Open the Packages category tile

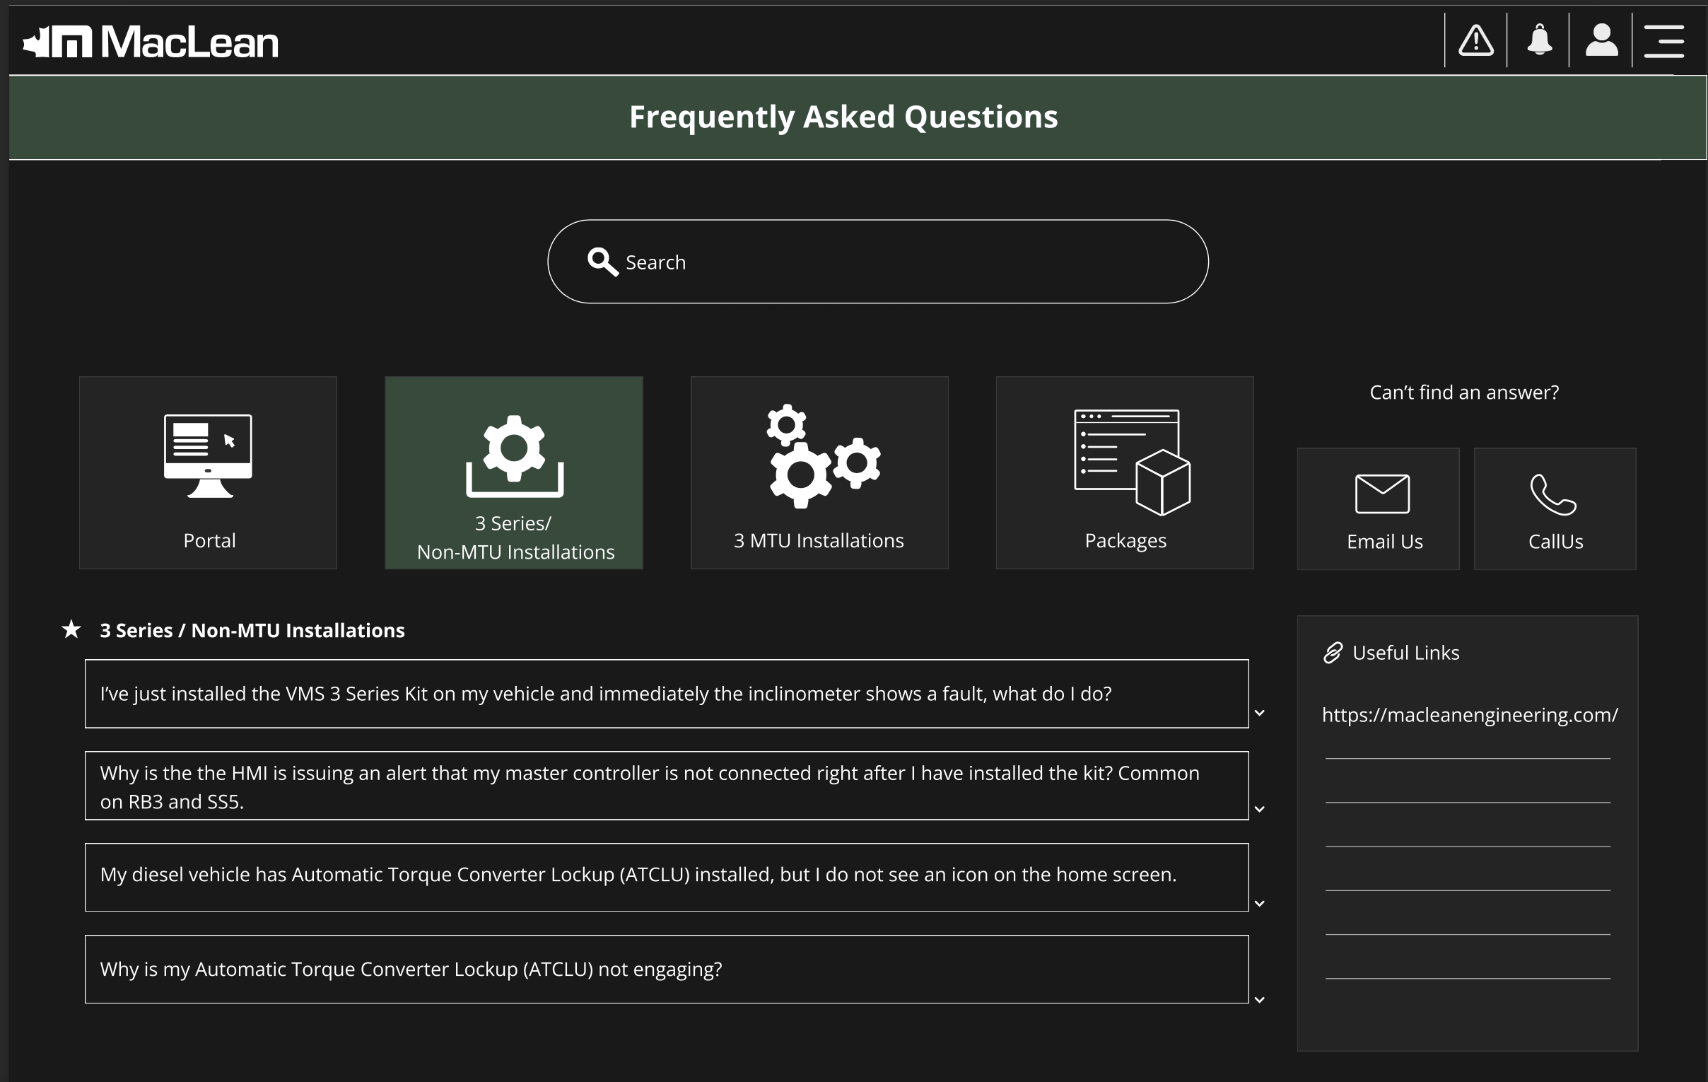(x=1124, y=472)
